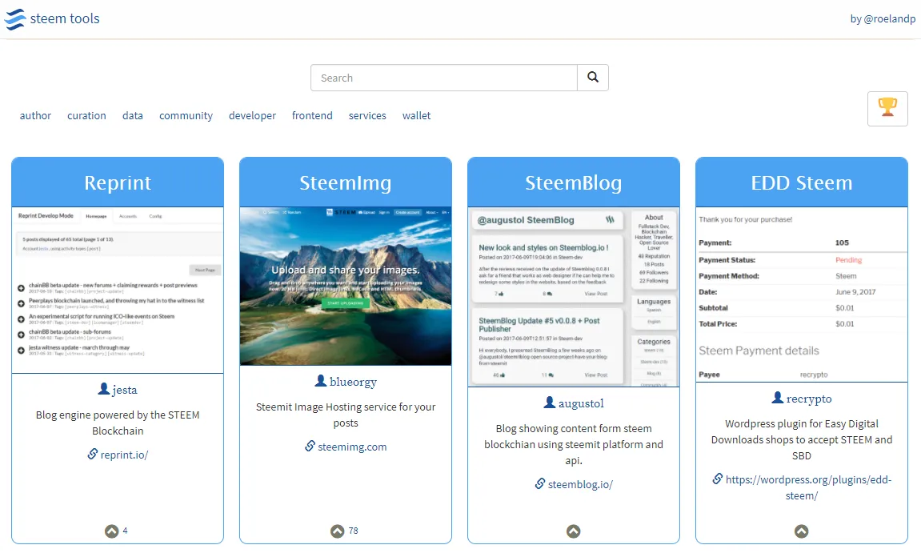Open the EDD Steem payment screenshot thumbnail
Image resolution: width=921 pixels, height=553 pixels.
[801, 295]
